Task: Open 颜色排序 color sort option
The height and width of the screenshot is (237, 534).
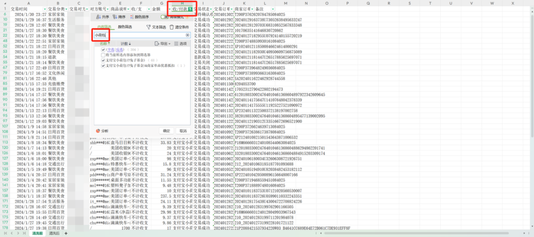Action: (x=138, y=17)
